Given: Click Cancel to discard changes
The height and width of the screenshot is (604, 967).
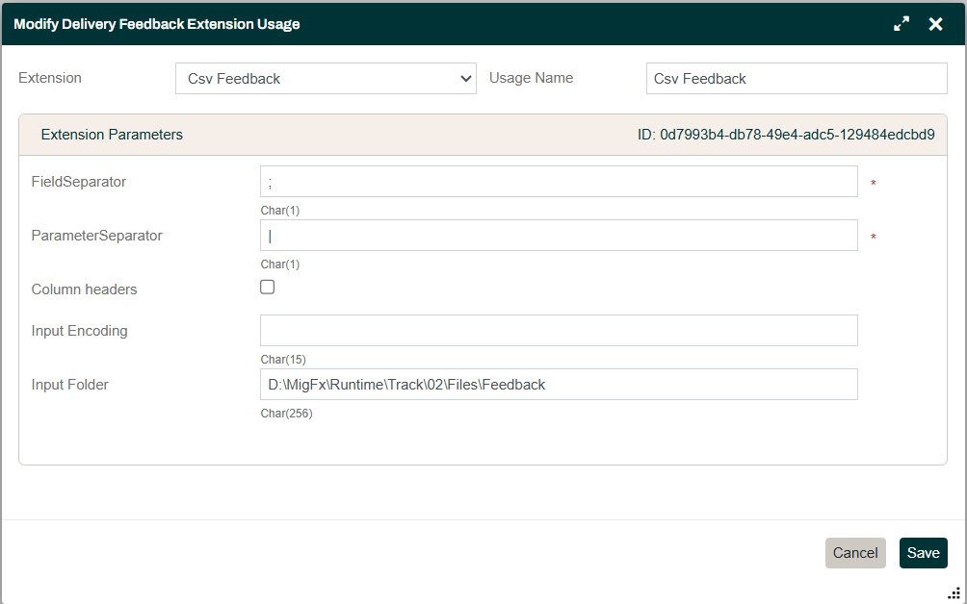Looking at the screenshot, I should (x=855, y=553).
